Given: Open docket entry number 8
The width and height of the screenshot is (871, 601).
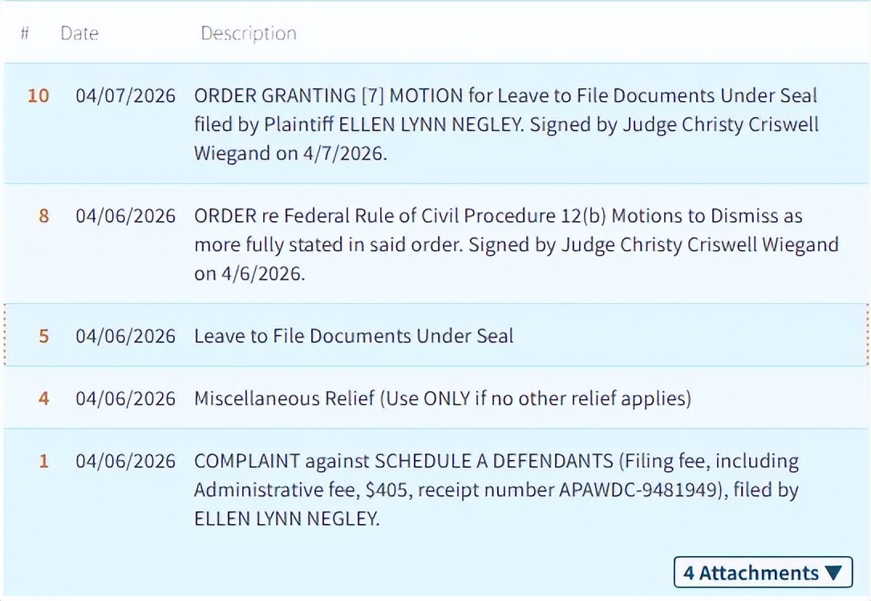Looking at the screenshot, I should pyautogui.click(x=43, y=216).
